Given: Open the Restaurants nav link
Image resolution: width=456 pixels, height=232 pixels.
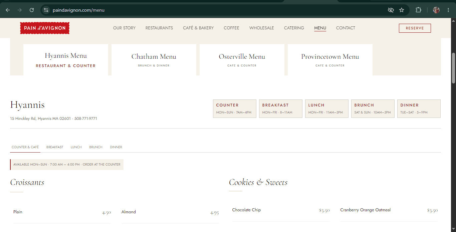Looking at the screenshot, I should (159, 28).
